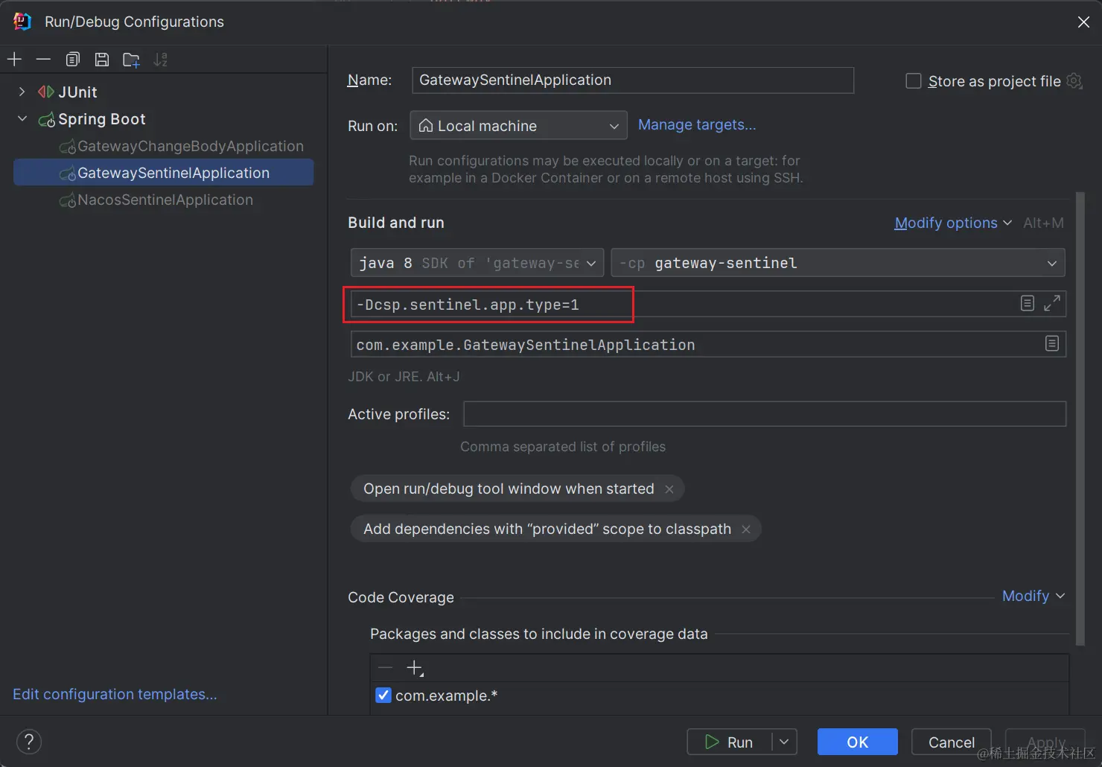Open help with the question mark button
The height and width of the screenshot is (767, 1102).
pyautogui.click(x=29, y=742)
